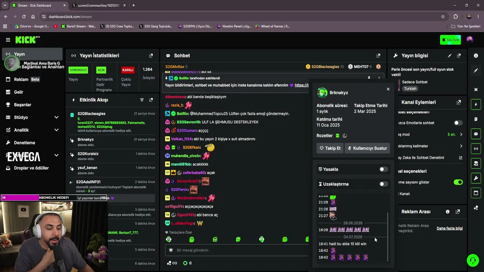Viewport: 484px width, 272px height.
Task: Click the Go live button
Action: pos(450,40)
